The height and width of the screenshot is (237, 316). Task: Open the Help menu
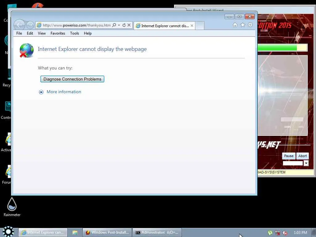coord(88,33)
